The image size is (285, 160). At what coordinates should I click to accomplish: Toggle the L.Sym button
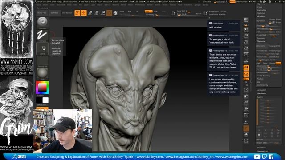click(246, 74)
